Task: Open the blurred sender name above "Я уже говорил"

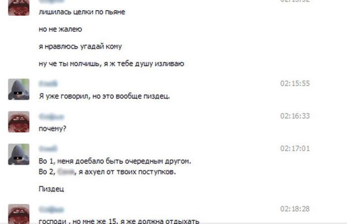Action: [x=48, y=84]
